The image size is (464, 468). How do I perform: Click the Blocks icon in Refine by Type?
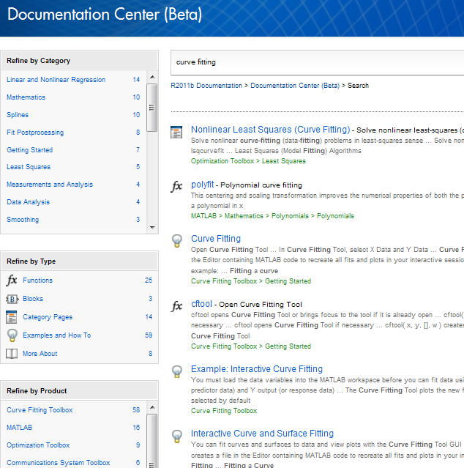pos(12,299)
